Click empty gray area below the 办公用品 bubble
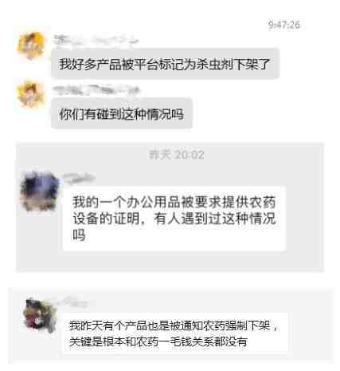340x371 pixels. pos(170,261)
